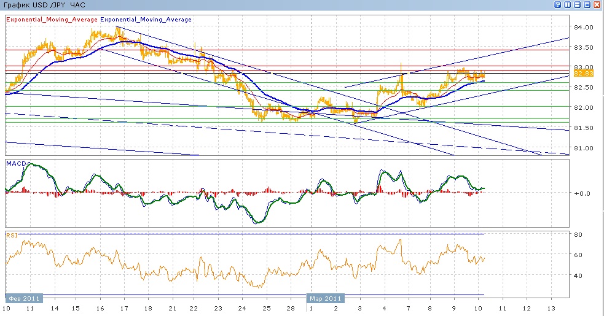Close the USD/JPY chart window
The image size is (604, 316).
(598, 4)
